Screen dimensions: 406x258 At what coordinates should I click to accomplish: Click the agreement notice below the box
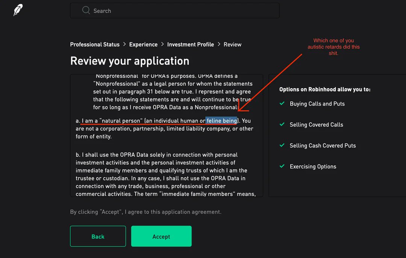(146, 212)
